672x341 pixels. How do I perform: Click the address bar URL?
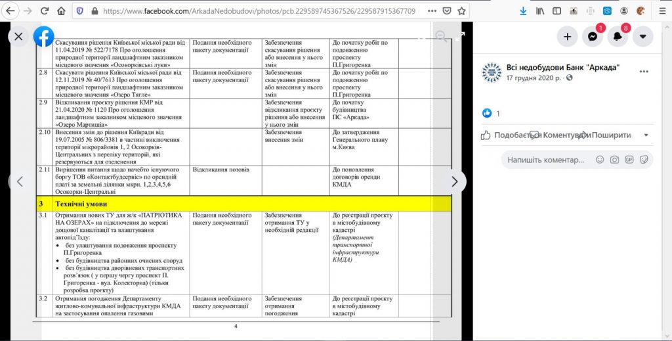pyautogui.click(x=259, y=11)
